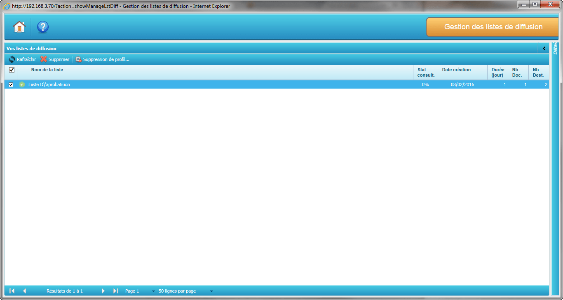Uncheck the Liiste D\'aprobatiuon row checkbox
Image resolution: width=563 pixels, height=300 pixels.
tap(11, 84)
